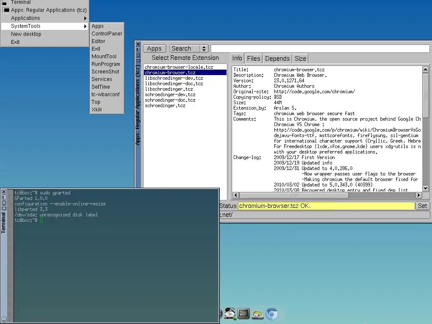This screenshot has height=324, width=432.
Task: Expand the Applications submenu arrow
Action: pyautogui.click(x=85, y=18)
